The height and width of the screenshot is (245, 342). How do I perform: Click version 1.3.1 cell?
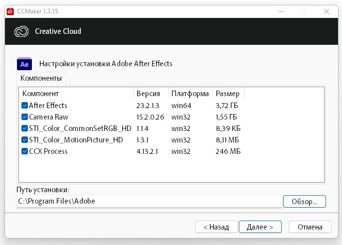(143, 140)
